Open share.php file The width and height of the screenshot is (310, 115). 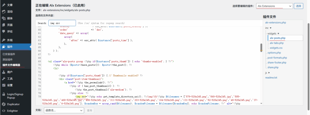273,67
